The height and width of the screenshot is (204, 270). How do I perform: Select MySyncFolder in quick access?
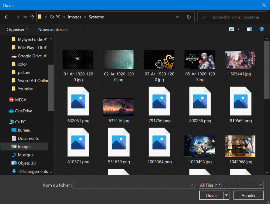point(29,39)
